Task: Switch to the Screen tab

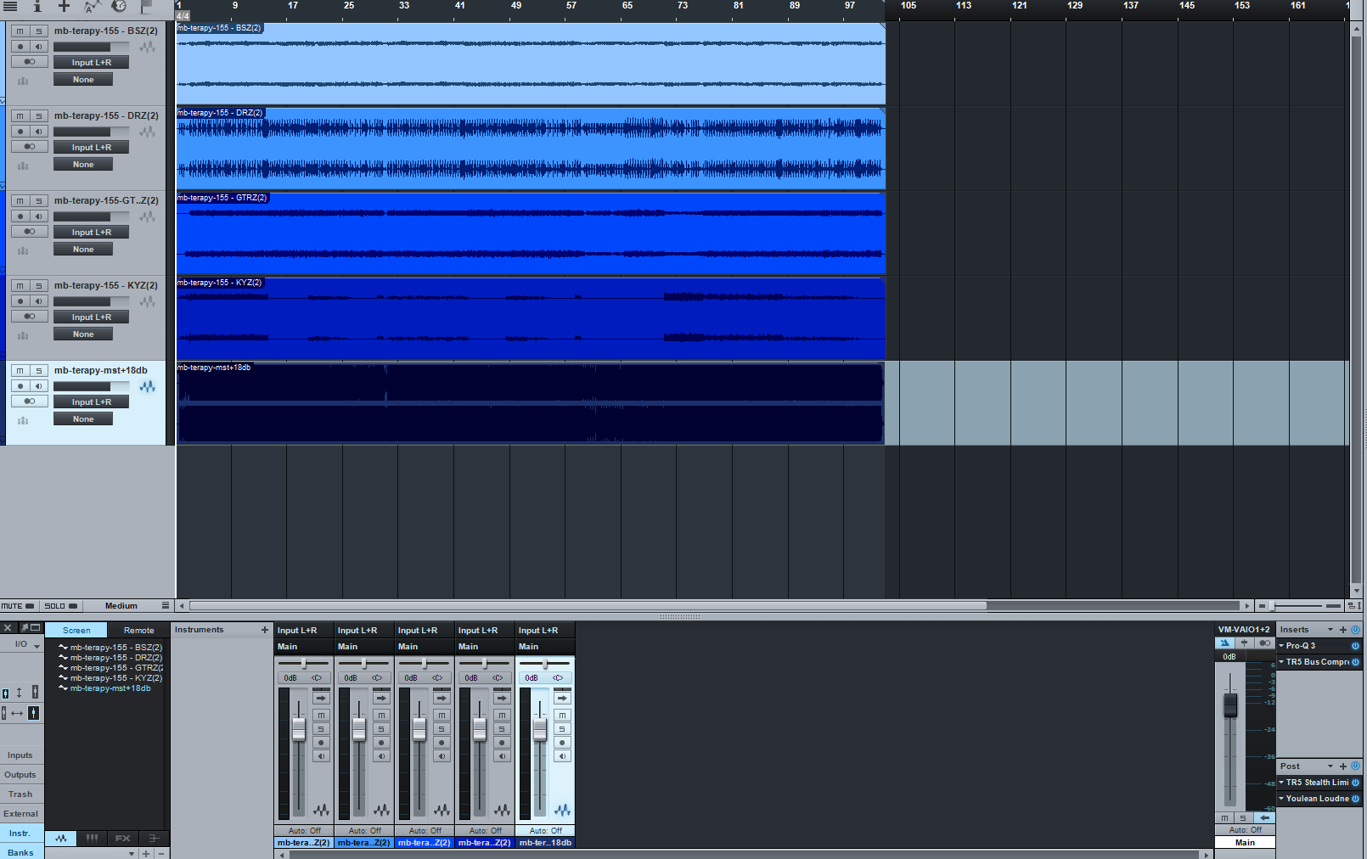Action: pos(76,631)
